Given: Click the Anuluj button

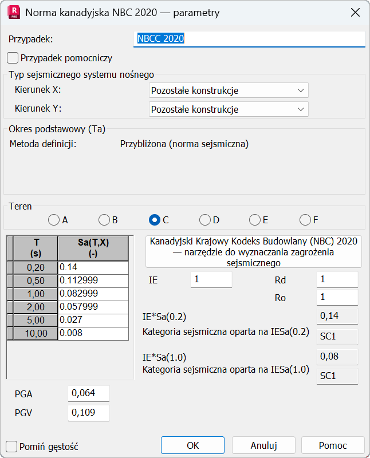Looking at the screenshot, I should [x=263, y=445].
